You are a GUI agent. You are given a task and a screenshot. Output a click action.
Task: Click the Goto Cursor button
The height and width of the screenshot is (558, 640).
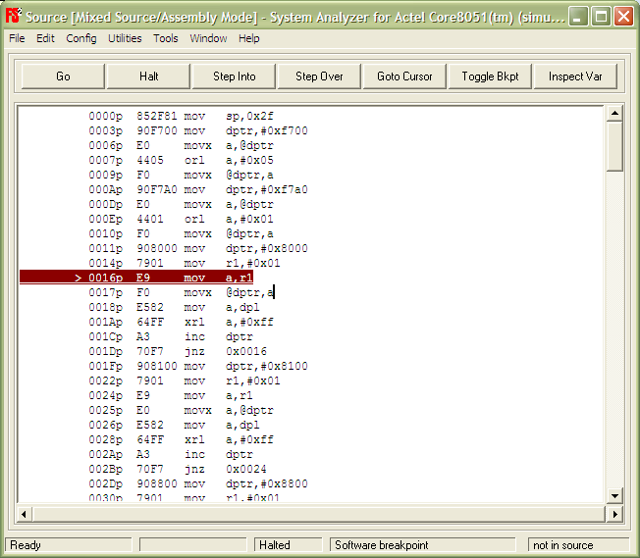[404, 76]
